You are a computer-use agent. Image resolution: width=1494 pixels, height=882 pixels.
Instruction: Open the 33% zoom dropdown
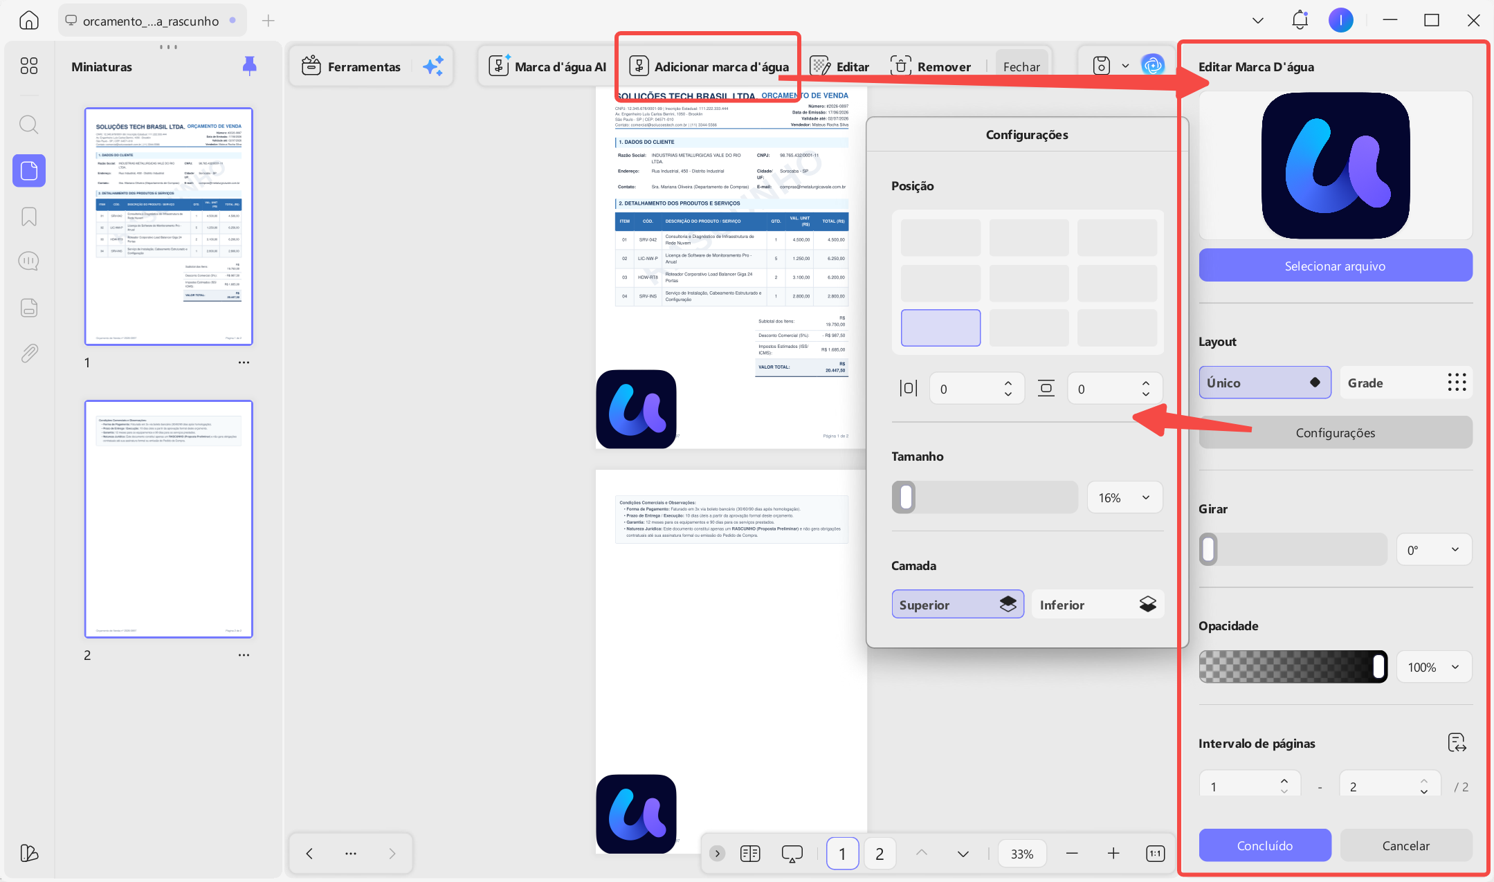tap(1022, 854)
